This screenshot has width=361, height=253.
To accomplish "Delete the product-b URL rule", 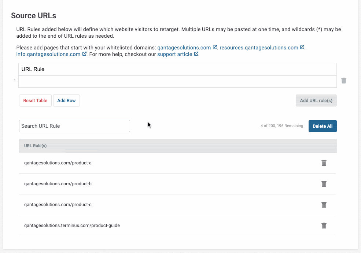I will tap(324, 184).
